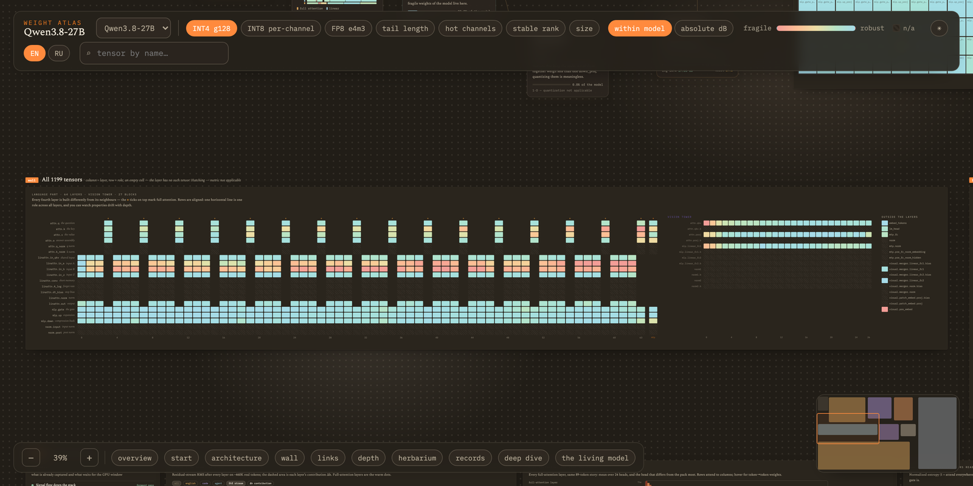Zoom in with the plus button
This screenshot has height=486, width=973.
click(89, 458)
